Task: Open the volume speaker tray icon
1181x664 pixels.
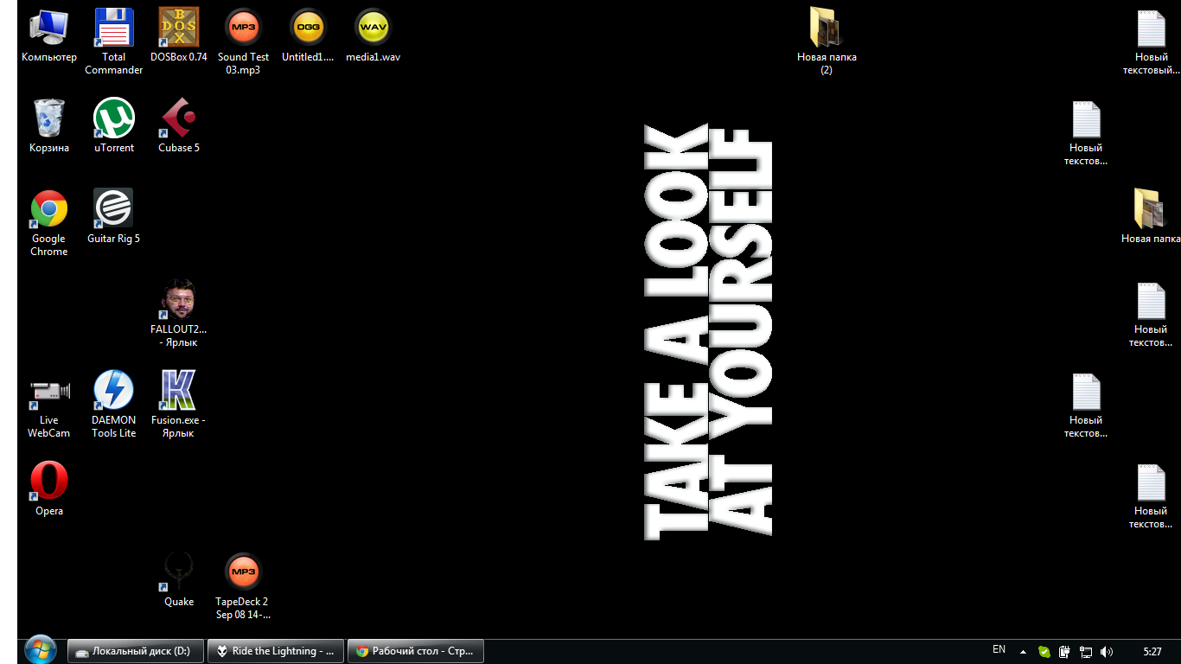Action: [x=1107, y=652]
